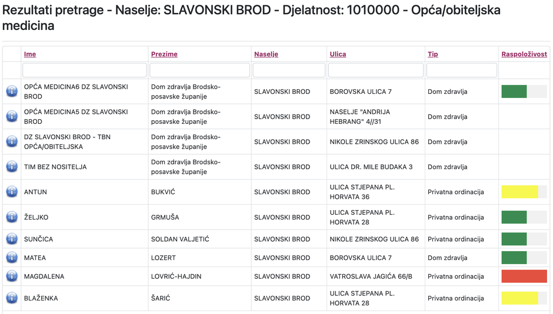Click info icon for TIM BEZ NOSITELJA

12,167
